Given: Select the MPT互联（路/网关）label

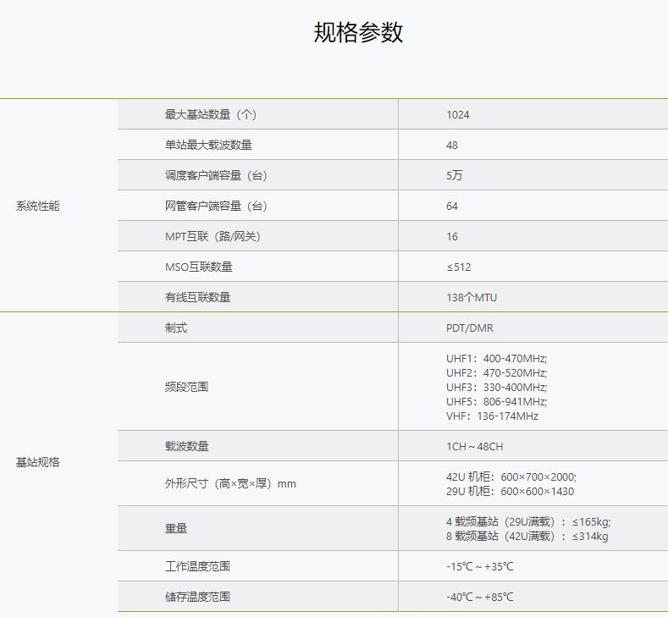Looking at the screenshot, I should 213,236.
